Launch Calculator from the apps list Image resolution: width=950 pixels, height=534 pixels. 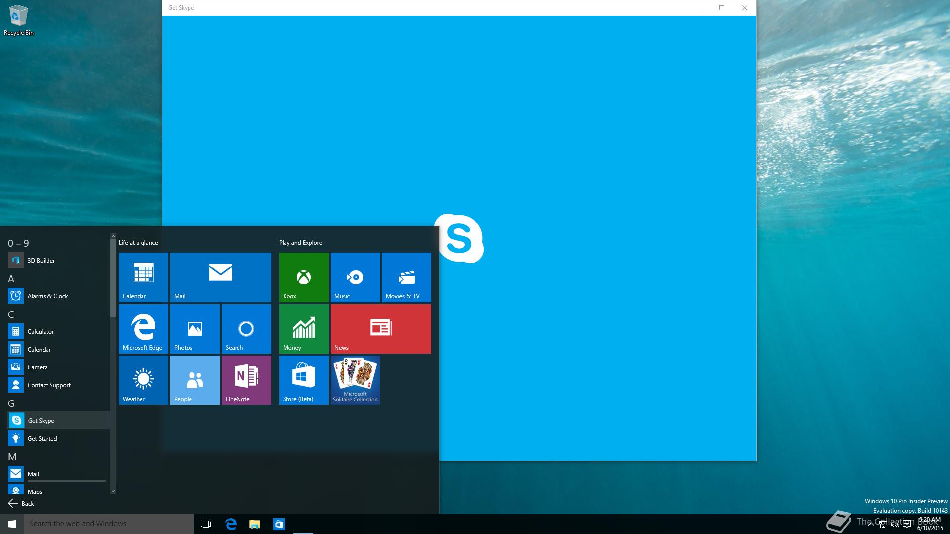point(58,331)
